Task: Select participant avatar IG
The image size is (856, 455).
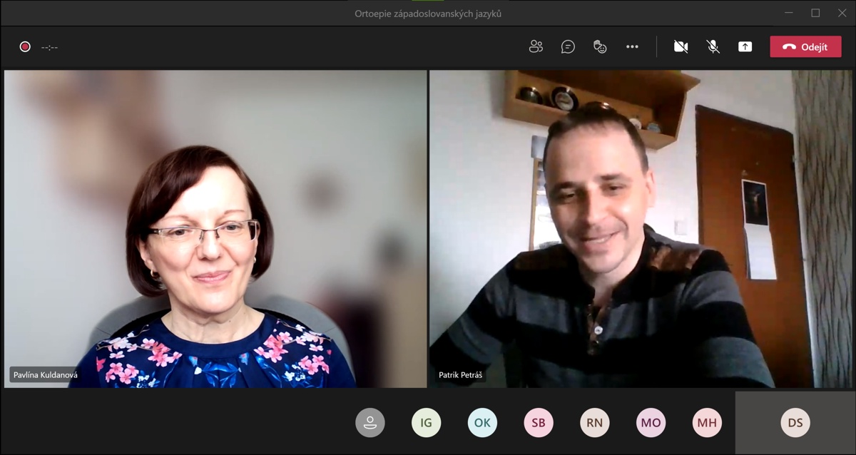Action: click(426, 423)
